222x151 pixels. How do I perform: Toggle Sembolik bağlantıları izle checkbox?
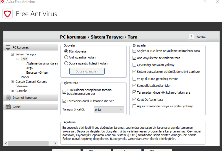pos(134,85)
